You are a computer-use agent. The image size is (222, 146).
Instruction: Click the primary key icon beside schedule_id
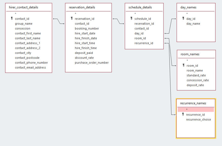131,18
